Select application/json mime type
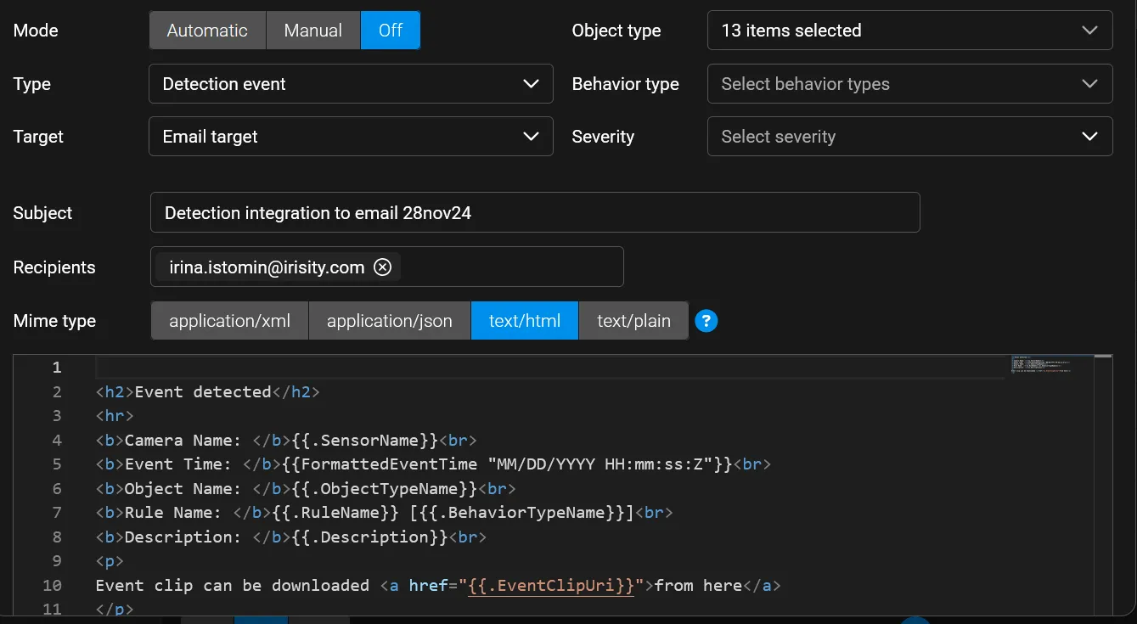The height and width of the screenshot is (624, 1137). [x=390, y=321]
